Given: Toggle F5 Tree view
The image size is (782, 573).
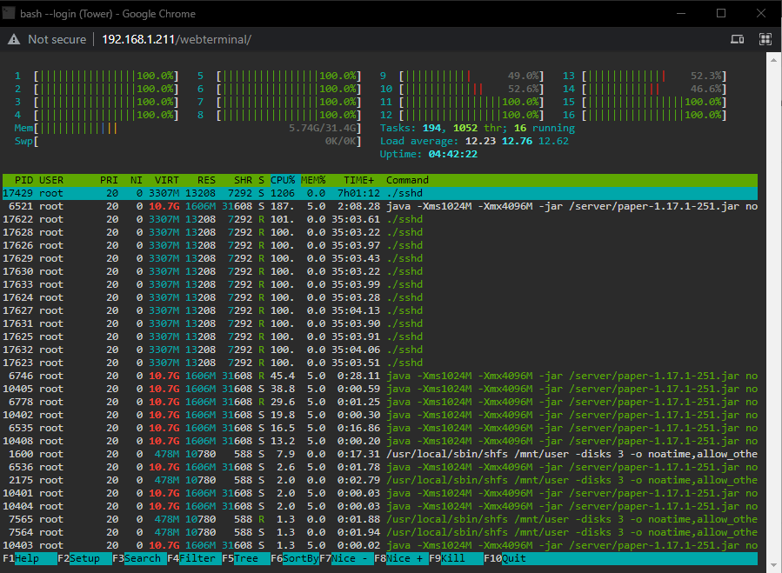Looking at the screenshot, I should pos(246,558).
